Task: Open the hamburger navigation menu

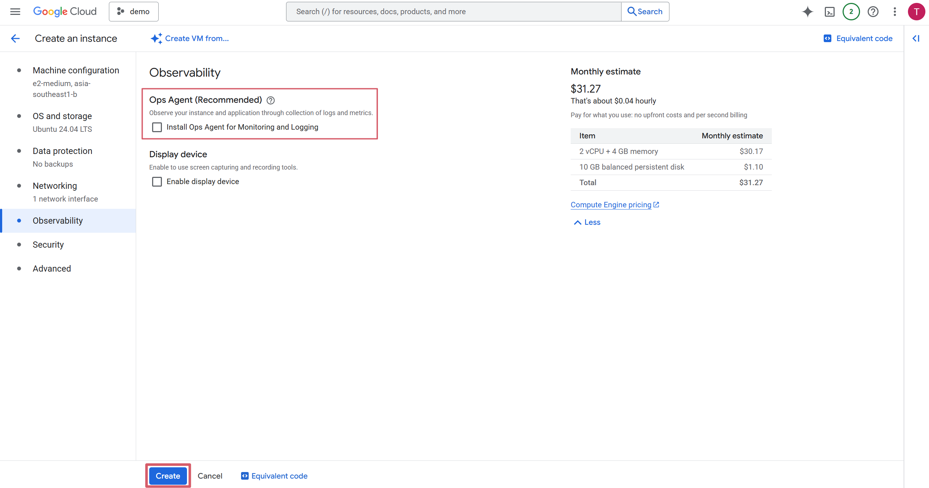Action: (15, 12)
